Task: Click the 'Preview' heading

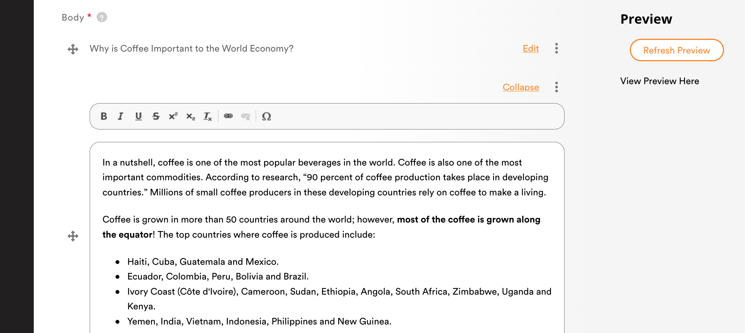Action: (646, 19)
